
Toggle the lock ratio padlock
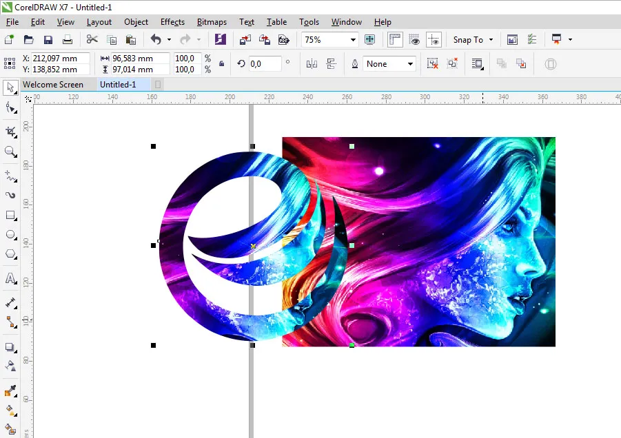(221, 64)
